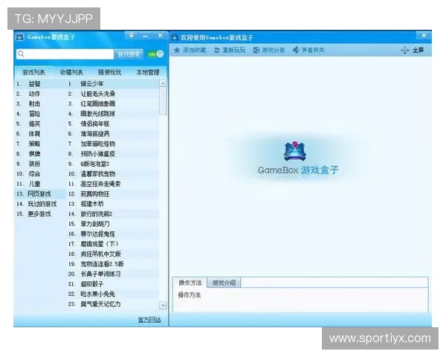
Task: Choose game 16. 赛尔达捉鬼怪
Action: pos(113,234)
